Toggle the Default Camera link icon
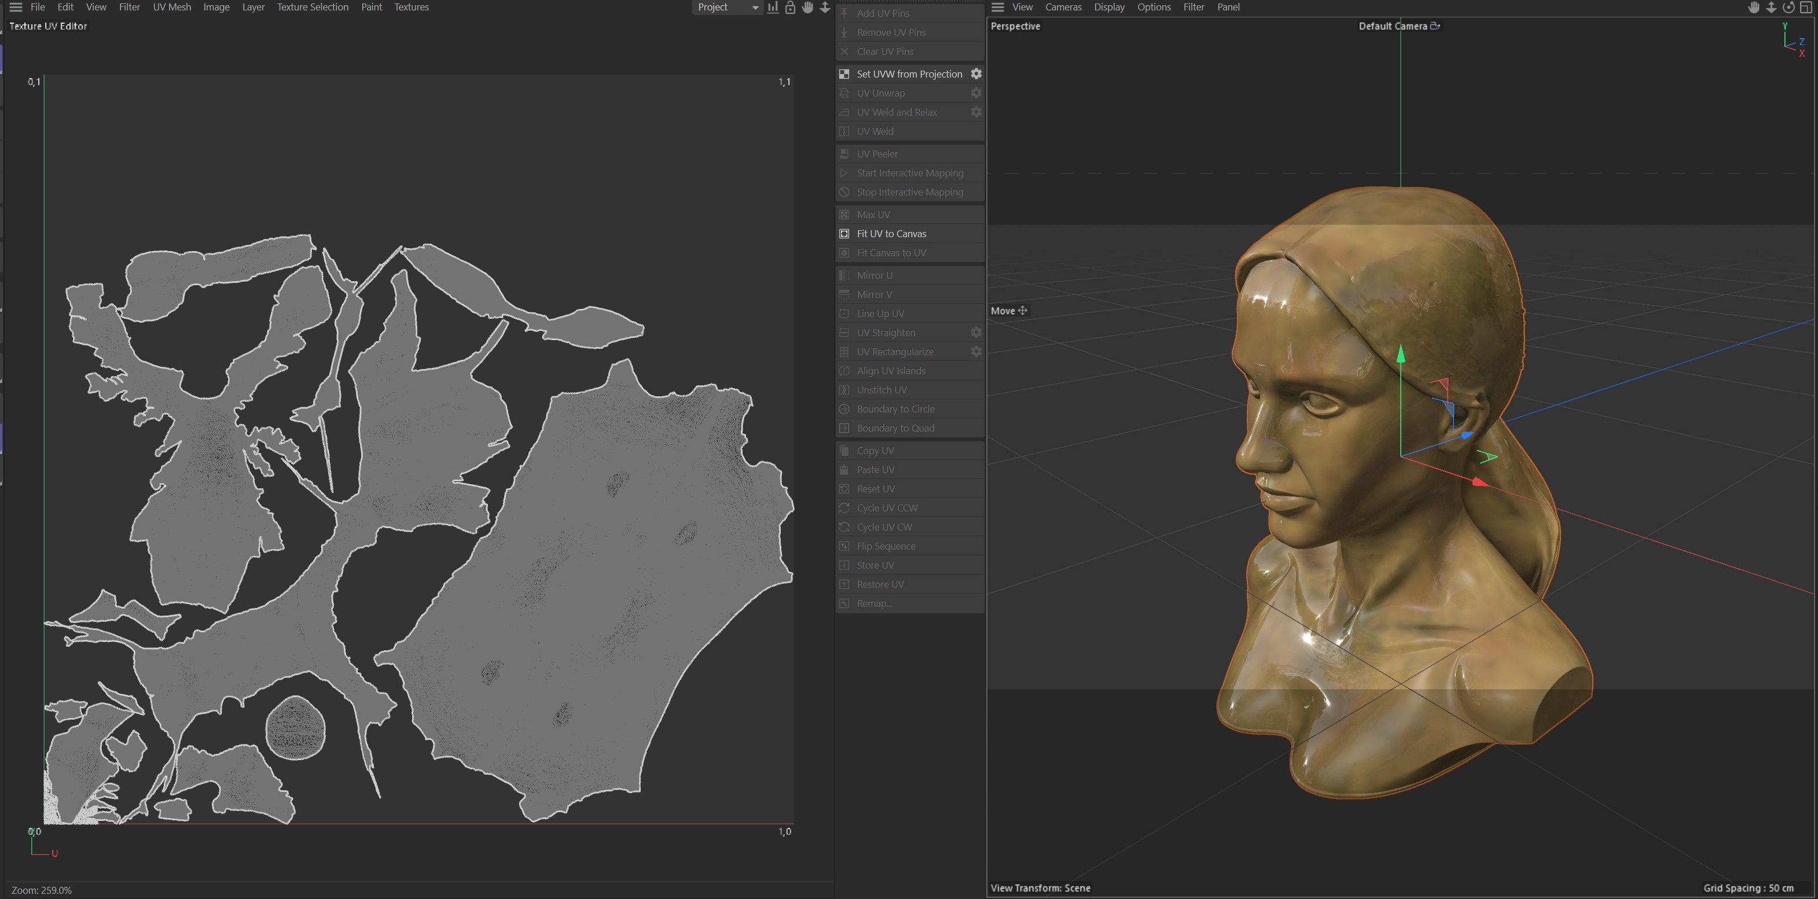 point(1435,26)
